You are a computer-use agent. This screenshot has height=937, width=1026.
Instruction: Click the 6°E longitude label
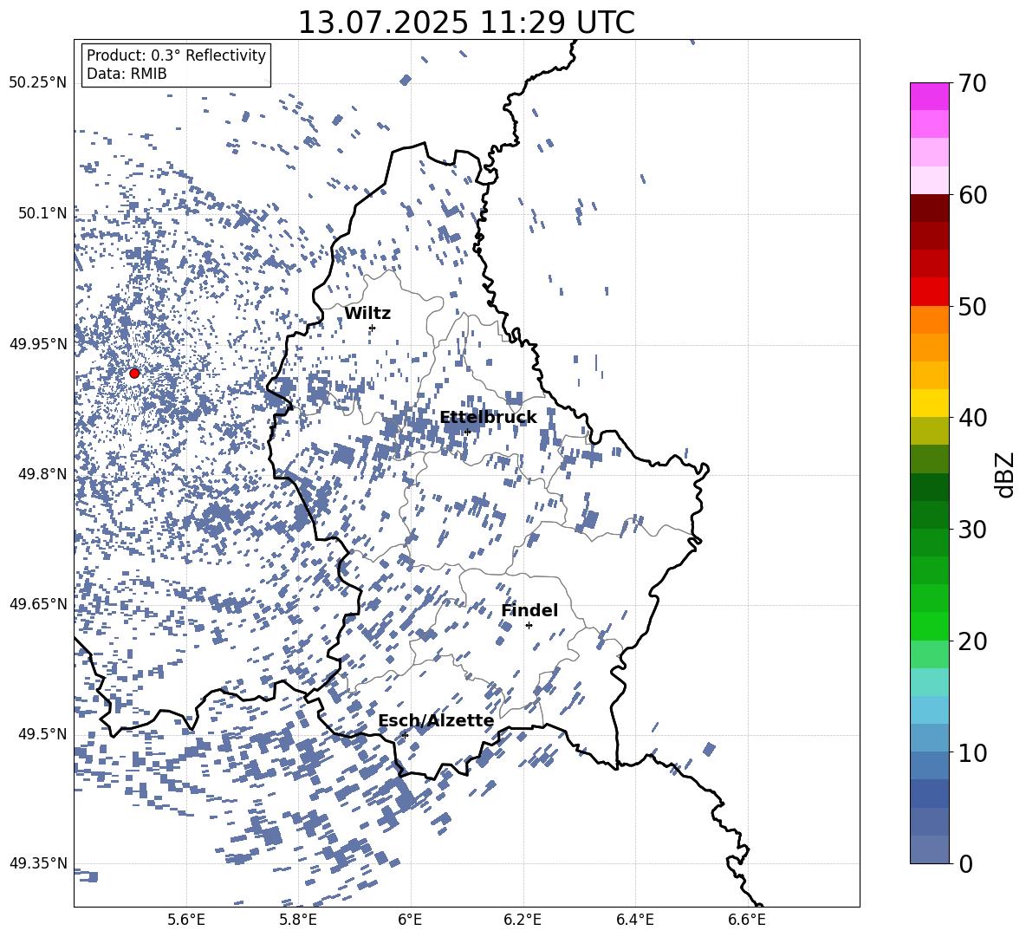pos(410,920)
